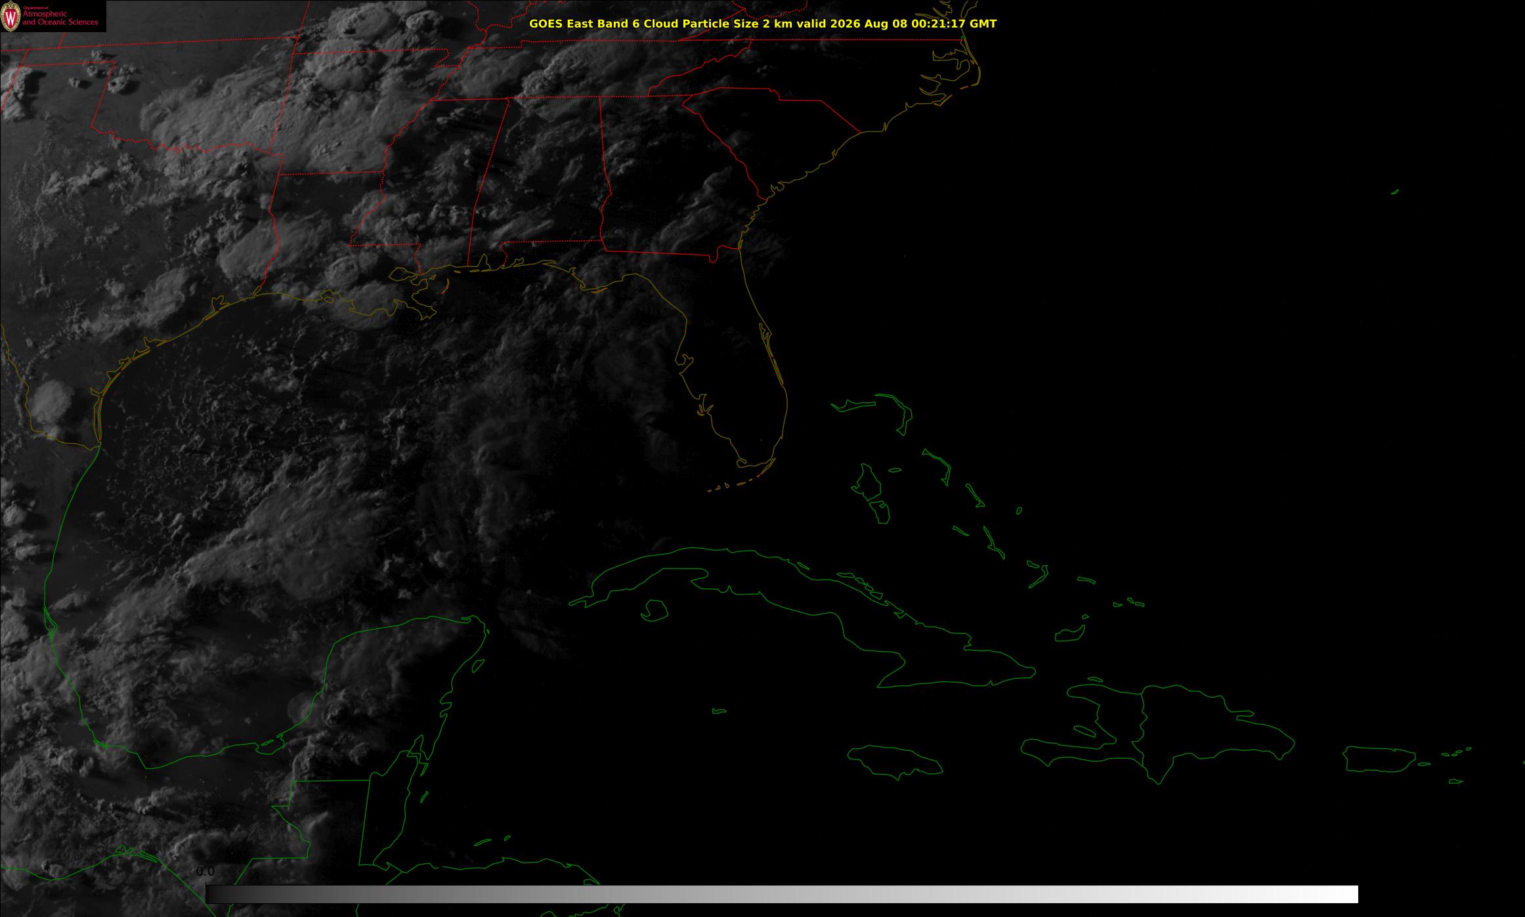Click the Atmospheric and Oceanic Sciences text

coord(60,18)
